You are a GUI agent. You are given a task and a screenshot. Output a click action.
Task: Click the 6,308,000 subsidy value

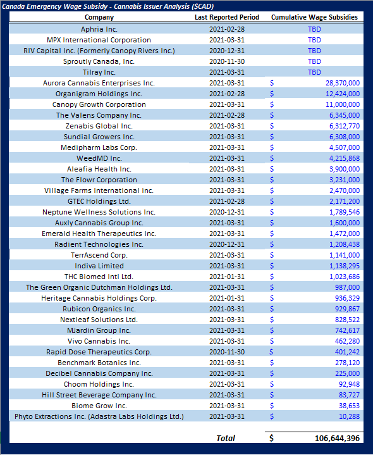(x=345, y=137)
